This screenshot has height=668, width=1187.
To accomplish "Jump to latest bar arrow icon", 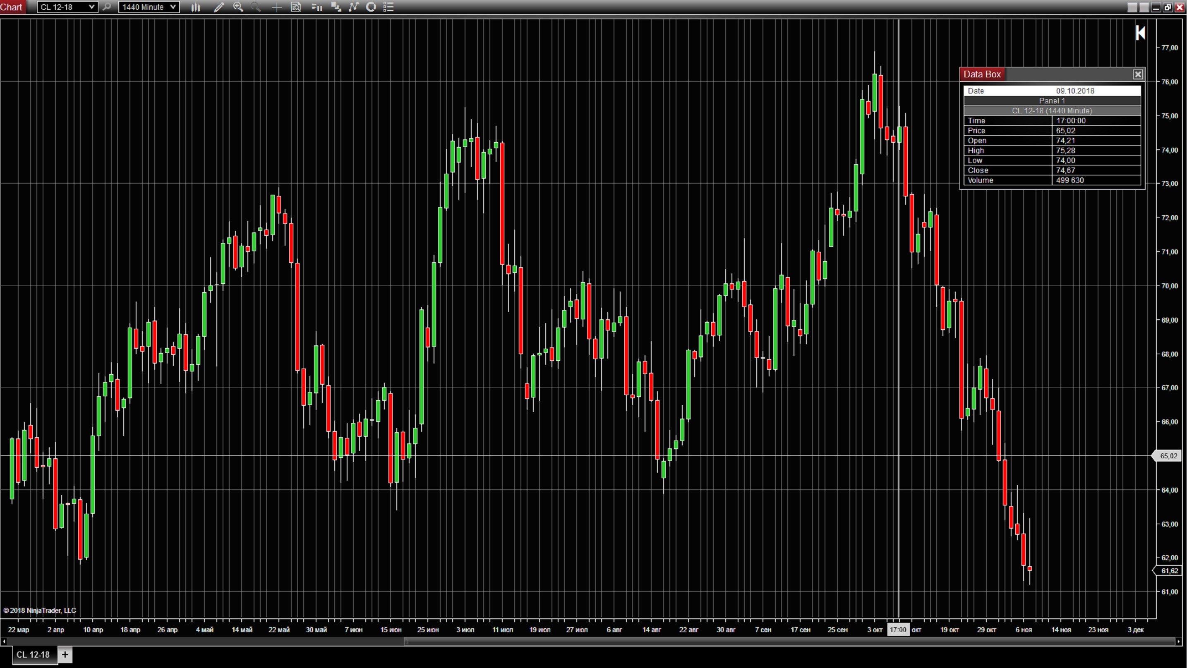I will 1141,33.
